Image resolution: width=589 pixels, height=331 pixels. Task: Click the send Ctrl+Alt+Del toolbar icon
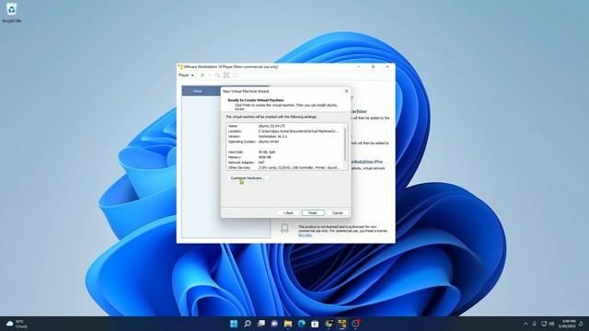(217, 75)
